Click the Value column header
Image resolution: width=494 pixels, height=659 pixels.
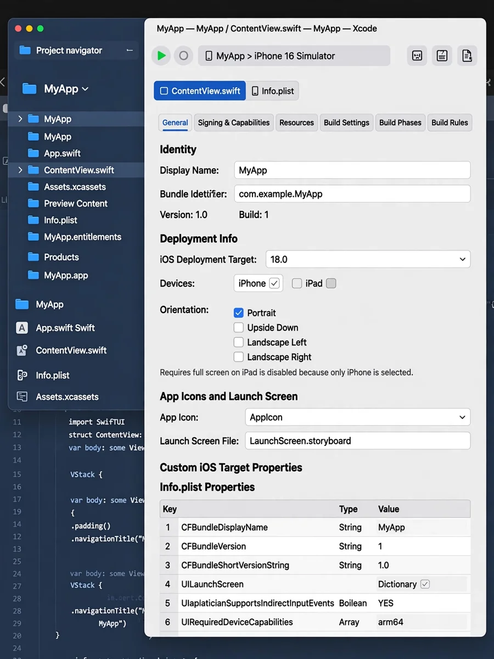click(x=389, y=509)
